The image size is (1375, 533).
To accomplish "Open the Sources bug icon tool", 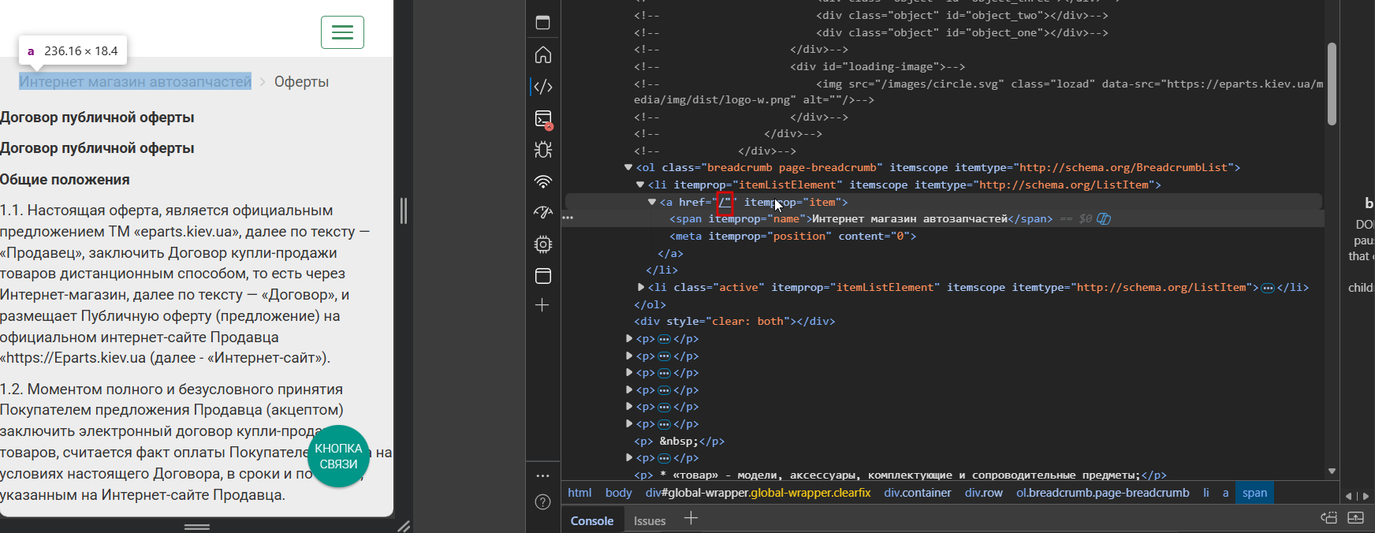I will click(542, 150).
